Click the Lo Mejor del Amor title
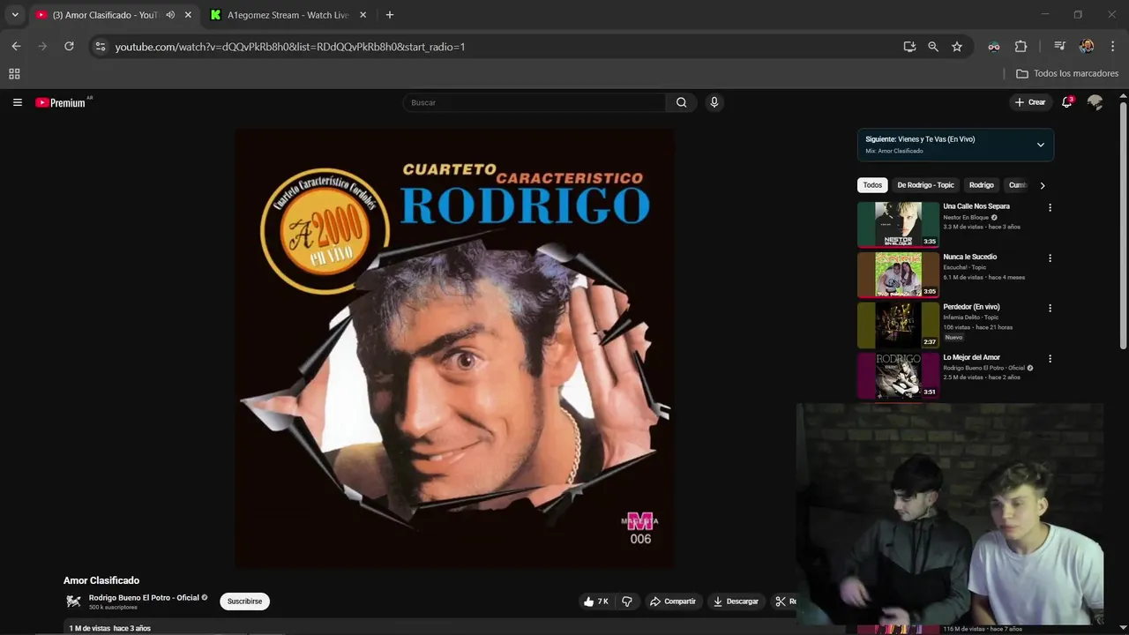The image size is (1129, 635). 971,357
